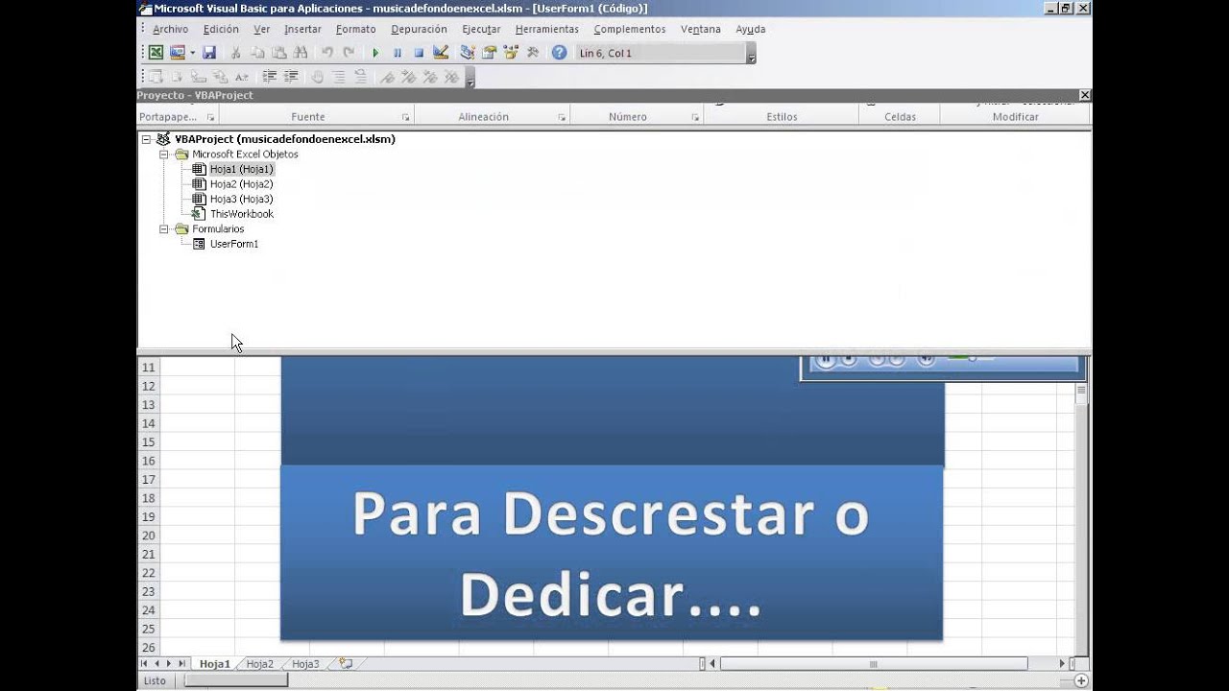Click the Redo arrow icon
This screenshot has height=691, width=1229.
tap(349, 53)
